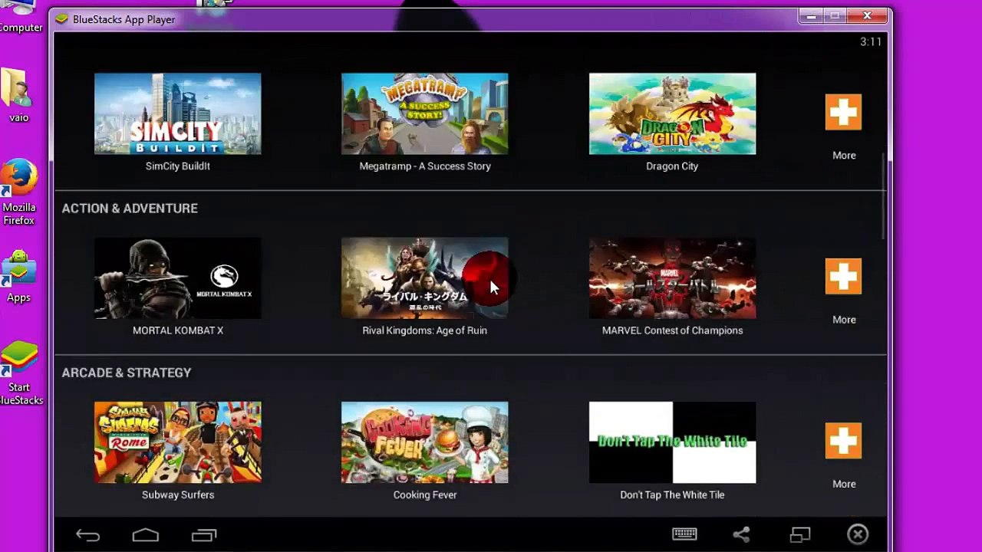This screenshot has height=552, width=982.
Task: Click the ARCADE & STRATEGY section heading
Action: [x=127, y=373]
